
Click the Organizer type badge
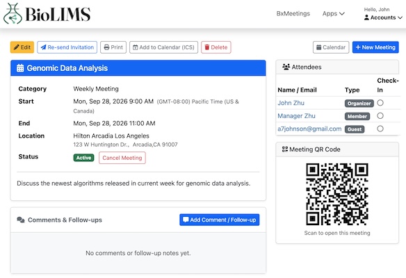click(359, 104)
